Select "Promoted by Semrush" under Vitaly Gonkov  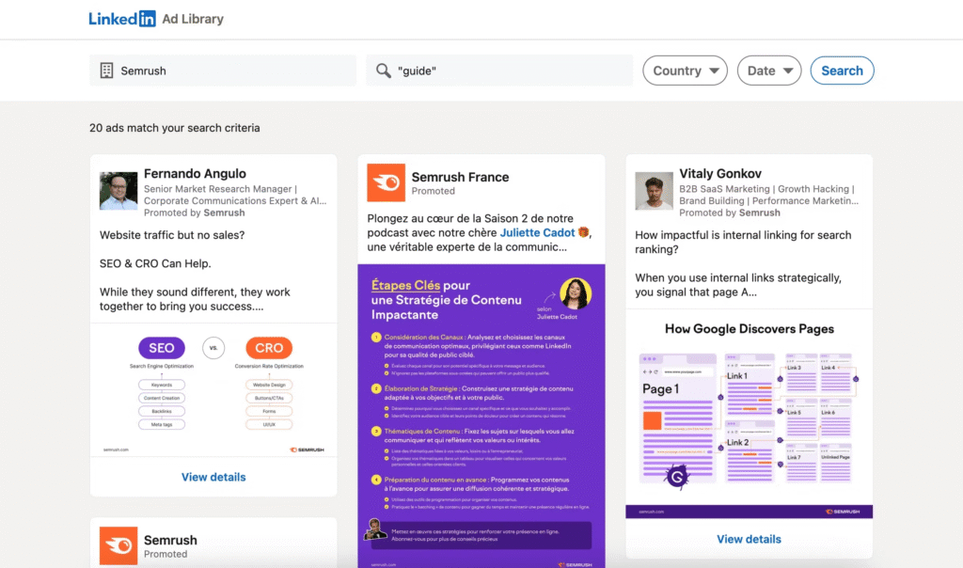coord(730,213)
